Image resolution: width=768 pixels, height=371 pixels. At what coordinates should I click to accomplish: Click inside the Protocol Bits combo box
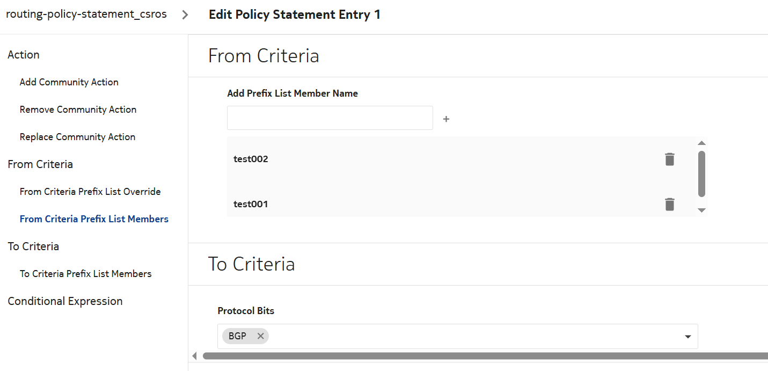click(456, 336)
